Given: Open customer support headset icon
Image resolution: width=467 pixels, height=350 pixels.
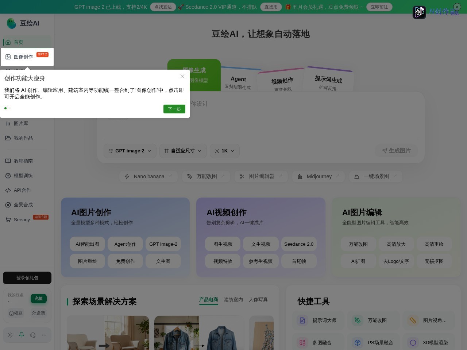Looking at the screenshot, I should pyautogui.click(x=33, y=335).
